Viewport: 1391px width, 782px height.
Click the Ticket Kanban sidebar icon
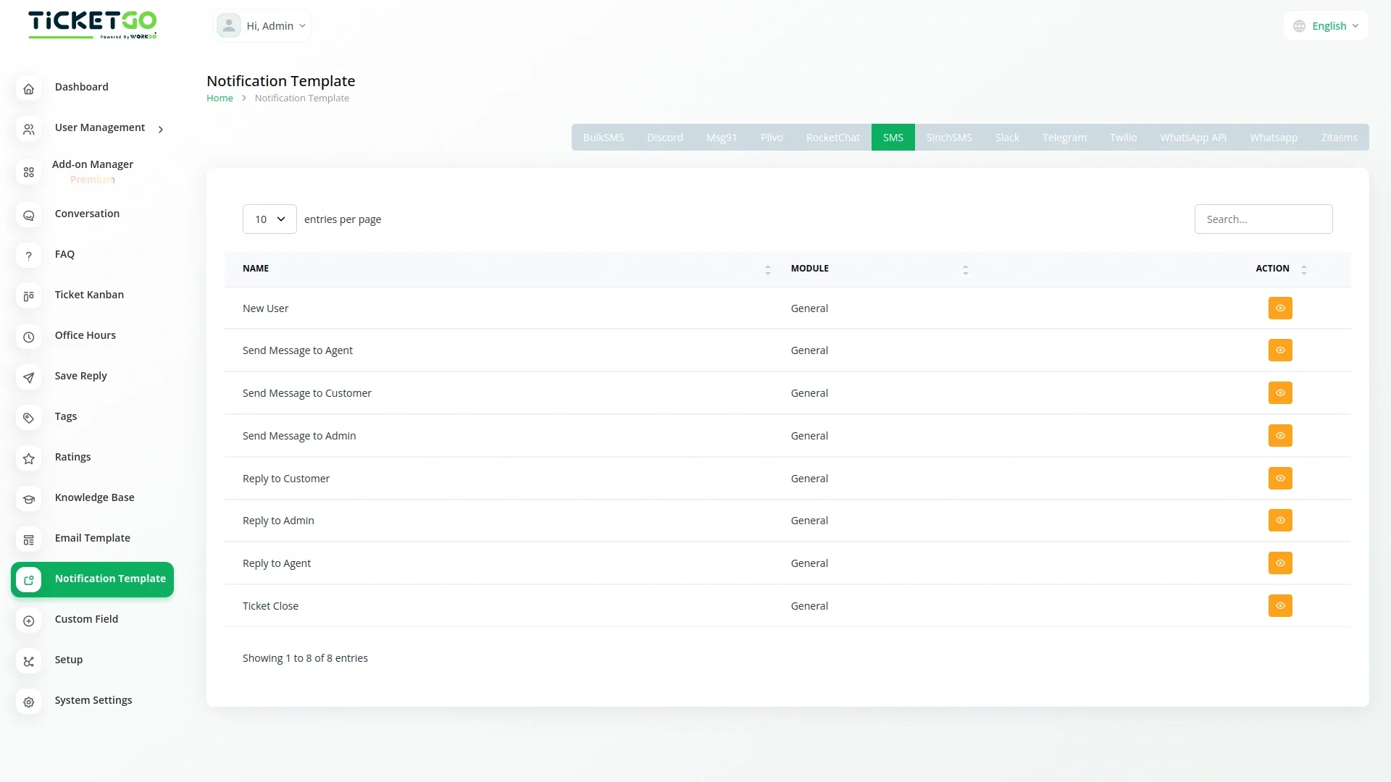click(x=28, y=296)
